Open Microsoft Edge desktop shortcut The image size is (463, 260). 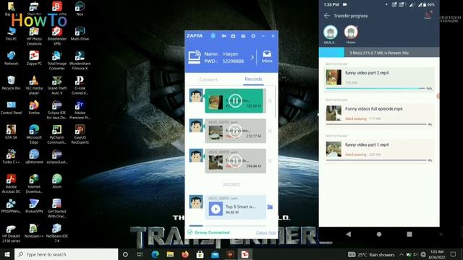pos(34,134)
